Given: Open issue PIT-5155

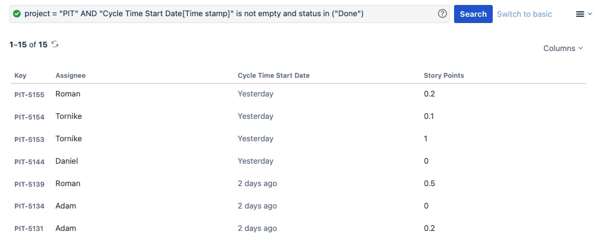Looking at the screenshot, I should coord(29,95).
